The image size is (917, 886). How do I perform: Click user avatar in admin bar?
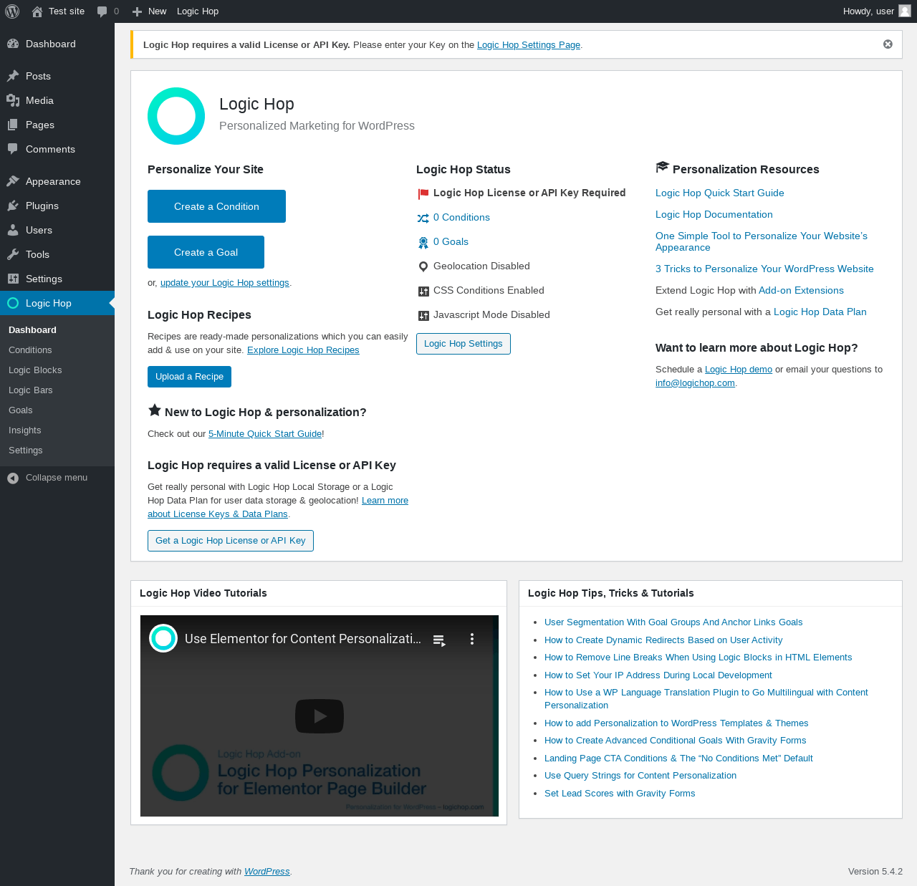pyautogui.click(x=905, y=11)
